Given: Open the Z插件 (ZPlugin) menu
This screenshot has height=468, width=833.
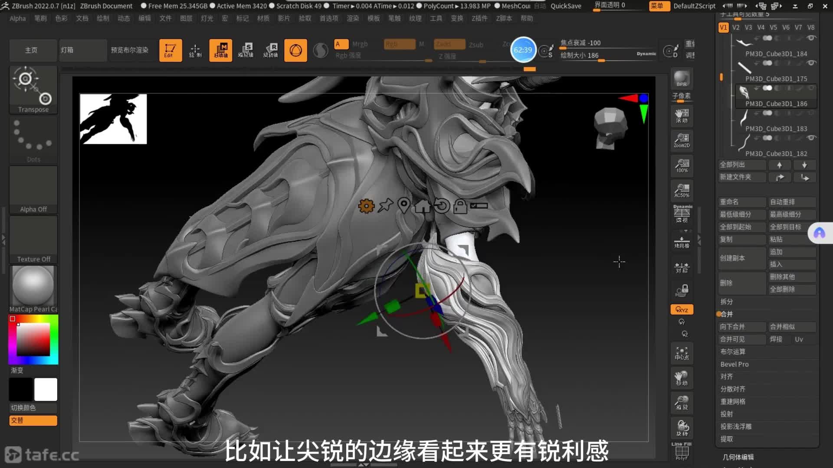Looking at the screenshot, I should point(479,18).
